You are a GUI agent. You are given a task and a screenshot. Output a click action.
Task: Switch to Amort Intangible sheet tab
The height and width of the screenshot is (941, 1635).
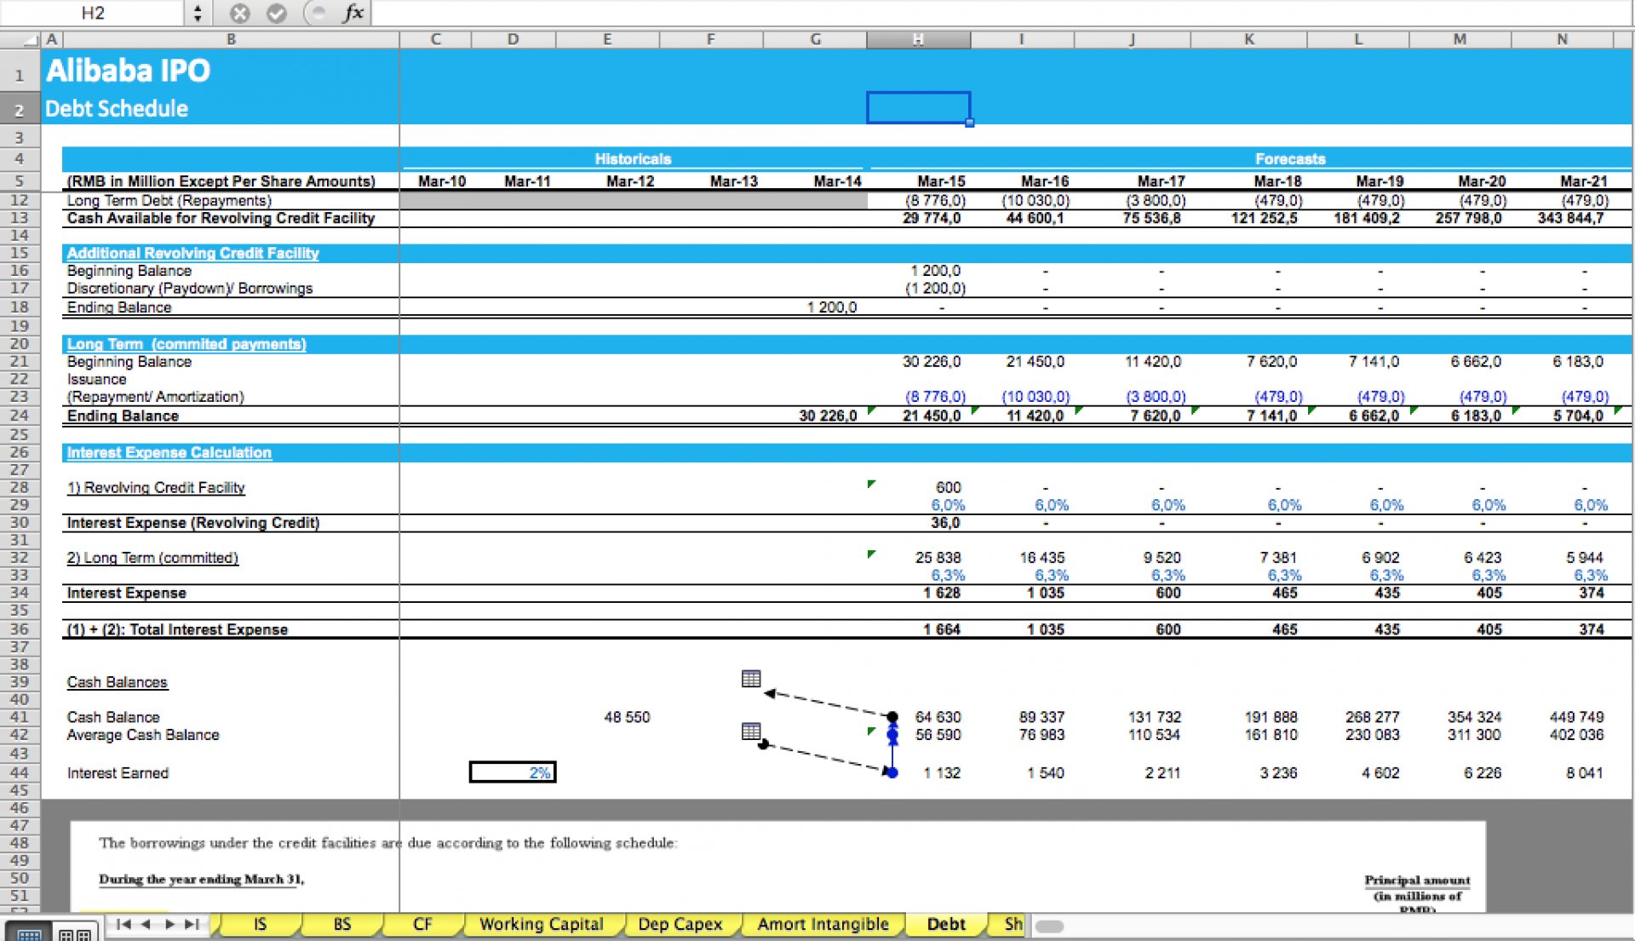coord(823,924)
